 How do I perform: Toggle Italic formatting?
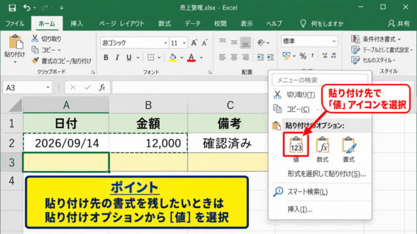click(x=117, y=57)
